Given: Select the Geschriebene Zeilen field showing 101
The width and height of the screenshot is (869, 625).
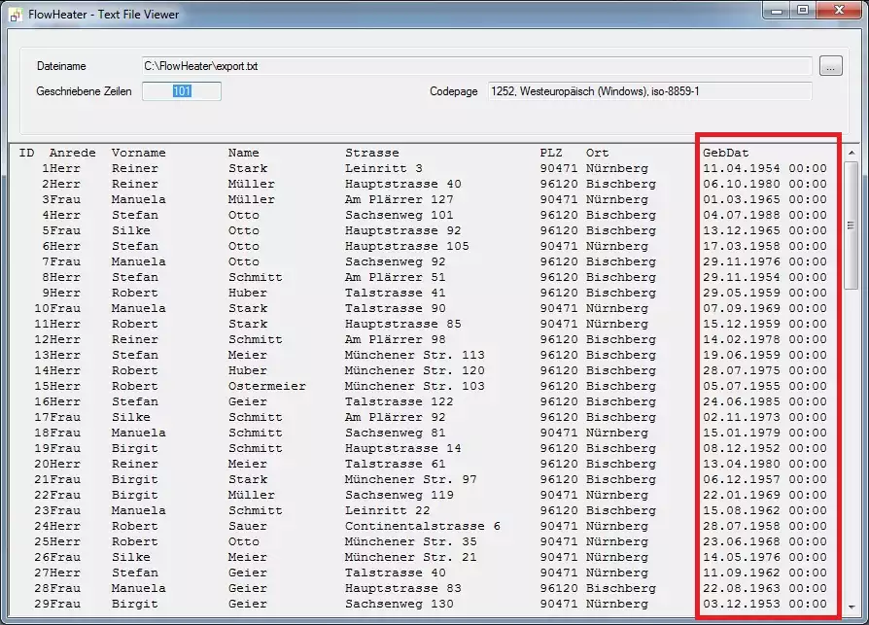Looking at the screenshot, I should (182, 90).
